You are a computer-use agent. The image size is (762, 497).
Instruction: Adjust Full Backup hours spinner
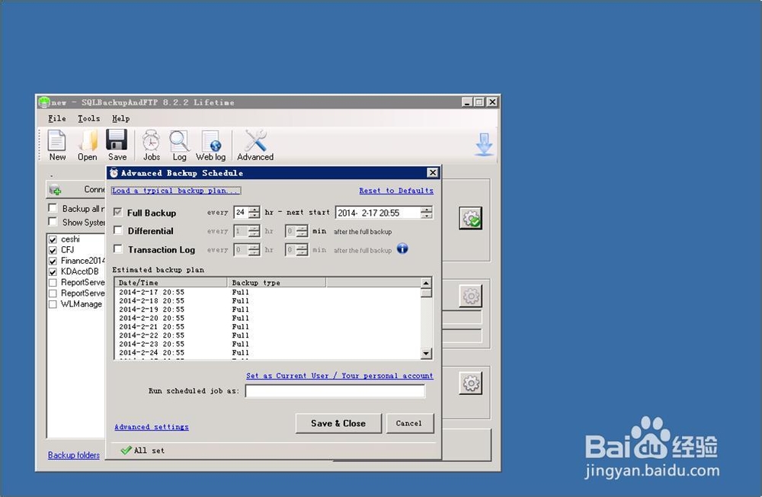(255, 213)
